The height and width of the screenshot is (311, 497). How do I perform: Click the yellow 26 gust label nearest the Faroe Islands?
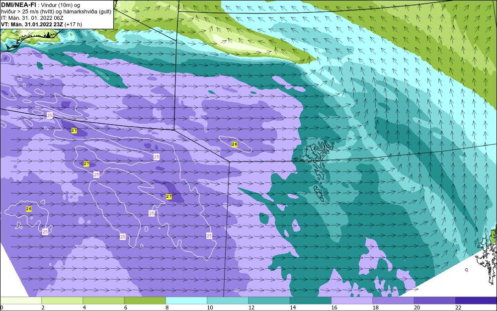click(234, 144)
